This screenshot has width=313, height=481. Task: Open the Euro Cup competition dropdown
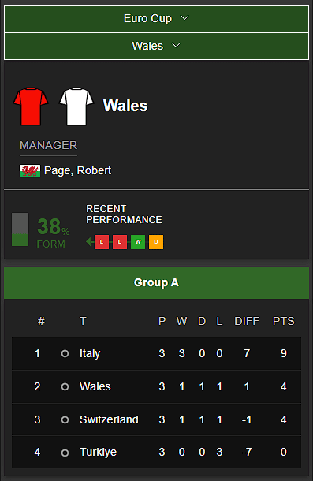click(x=156, y=18)
